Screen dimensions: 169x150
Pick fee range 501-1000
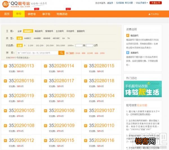coord(61,46)
